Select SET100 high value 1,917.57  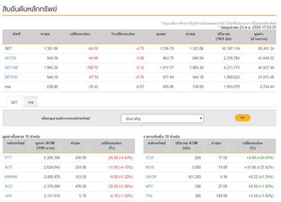pos(167,68)
